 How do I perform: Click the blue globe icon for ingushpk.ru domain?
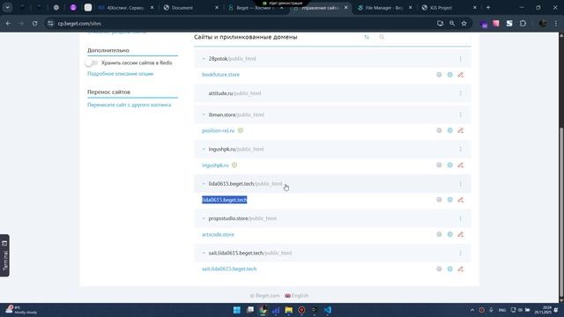point(450,166)
